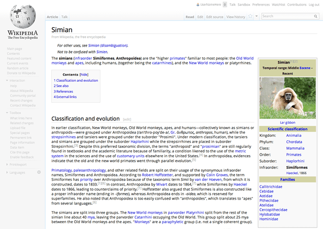This screenshot has height=229, width=323.
Task: Open the More dropdown arrow beside star
Action: (257, 16)
